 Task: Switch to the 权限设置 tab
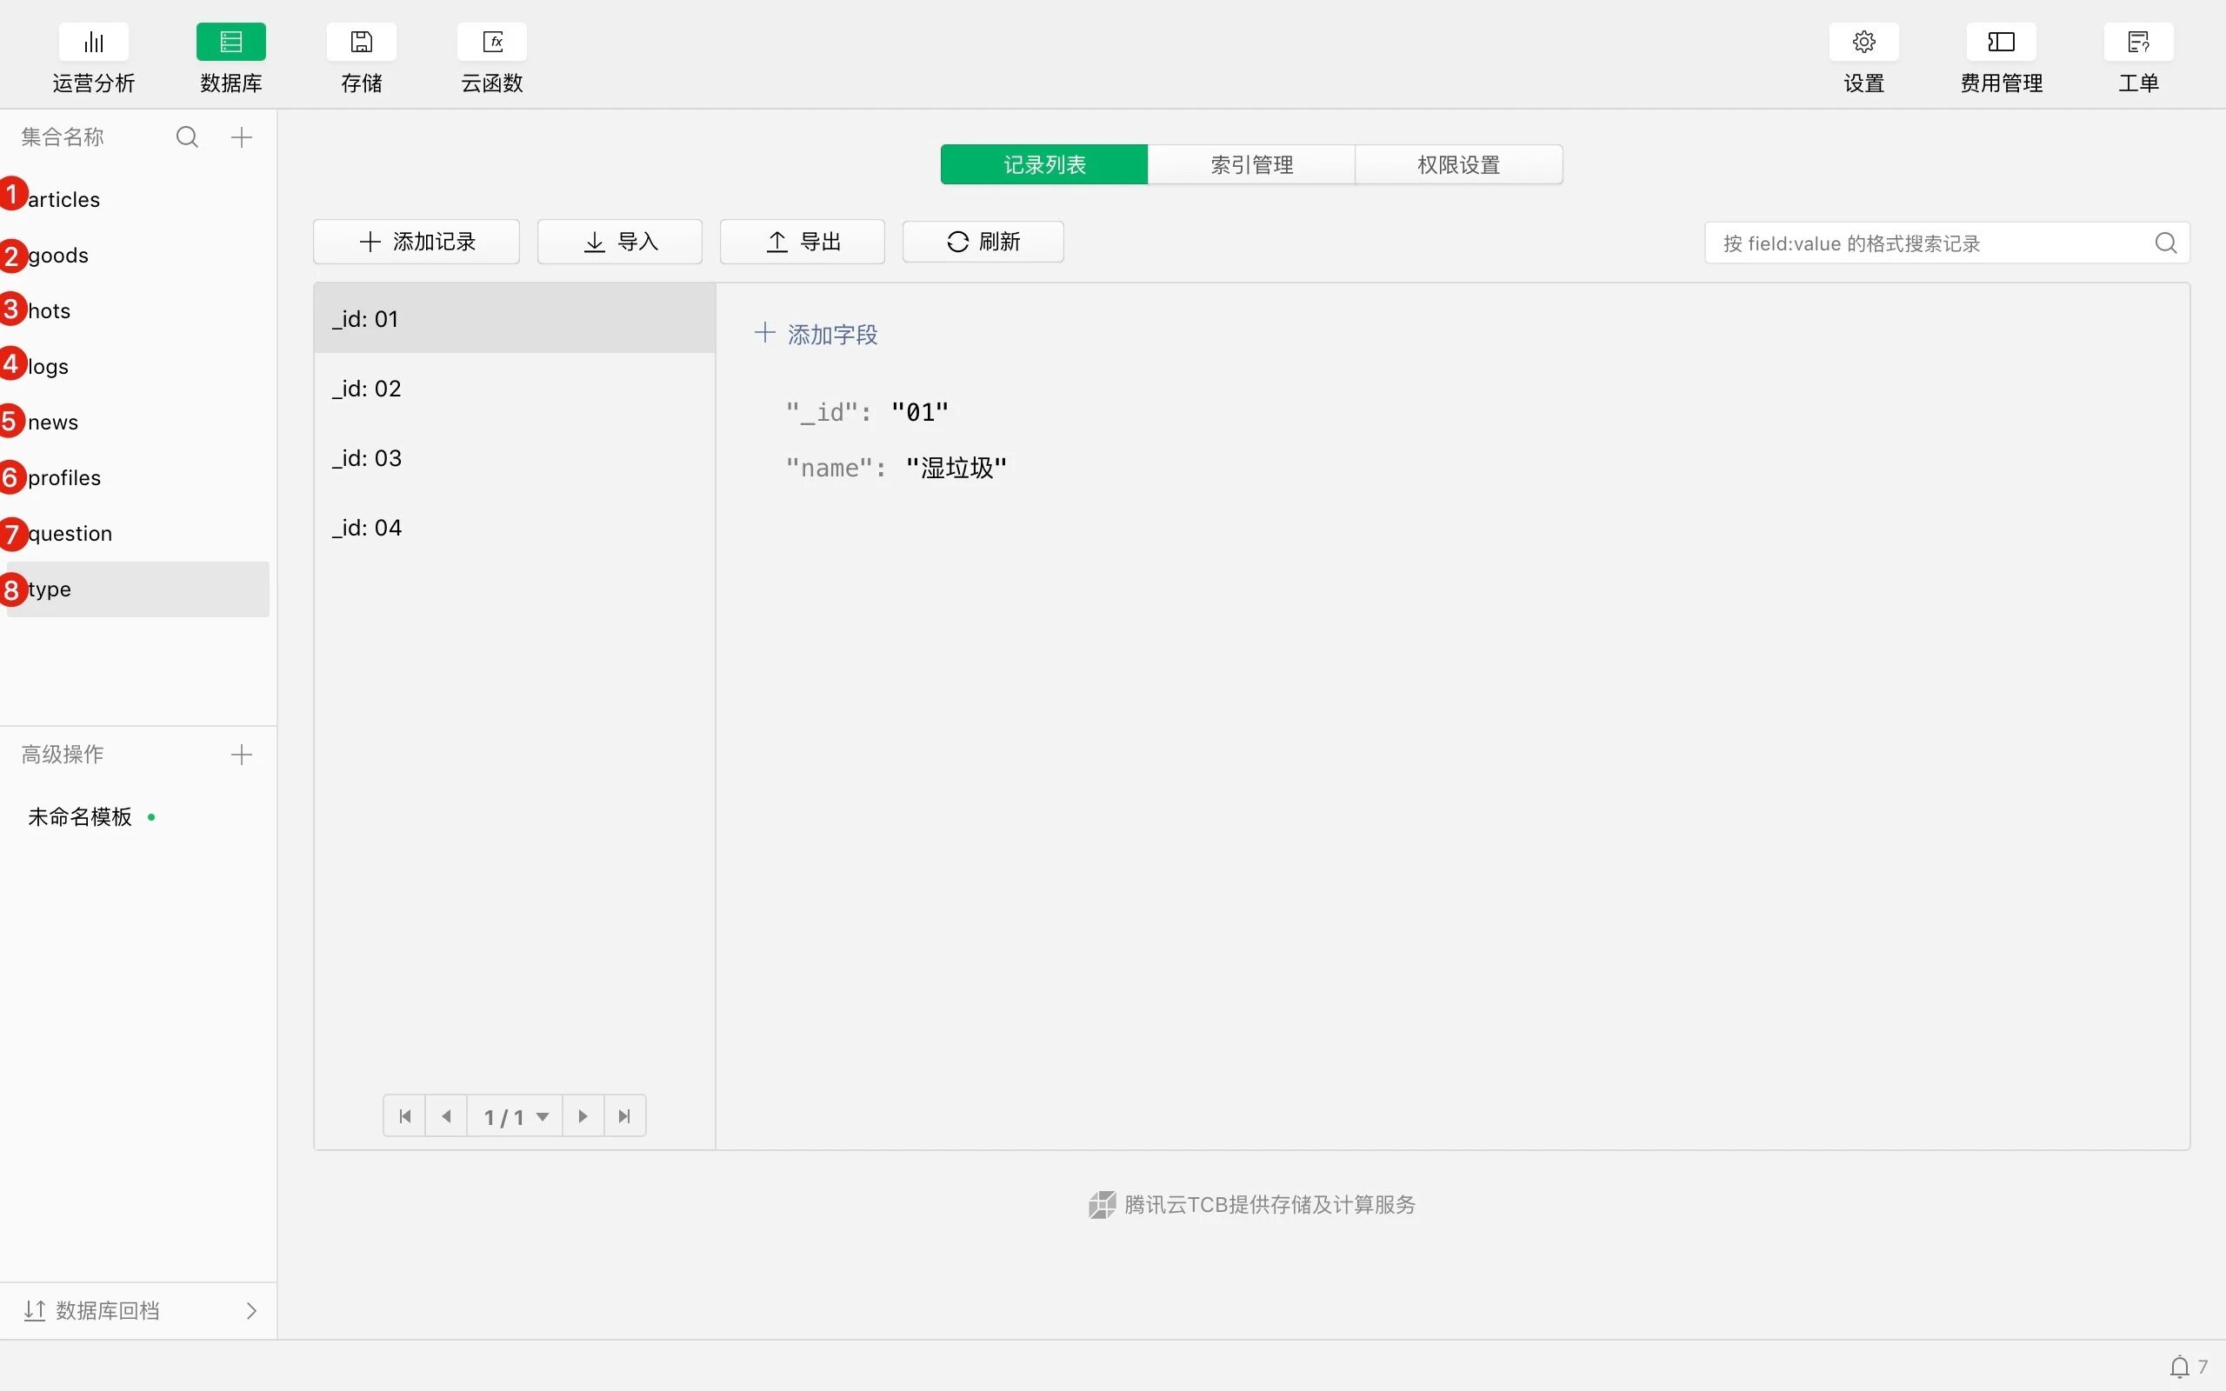click(x=1458, y=164)
